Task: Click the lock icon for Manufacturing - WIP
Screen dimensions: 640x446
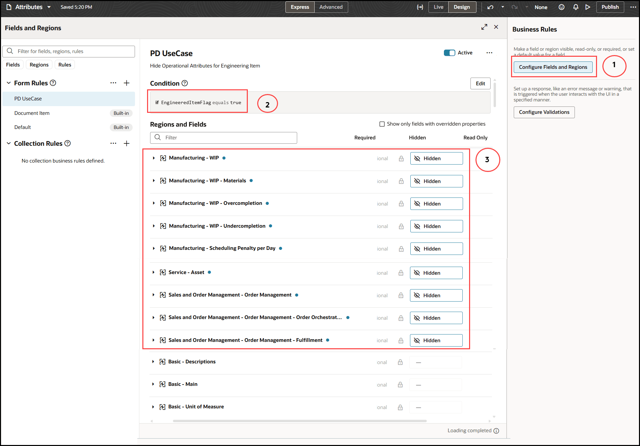Action: pos(401,159)
